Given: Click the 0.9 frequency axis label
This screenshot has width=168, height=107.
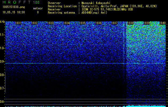Looking at the screenshot, I should coord(2,62).
